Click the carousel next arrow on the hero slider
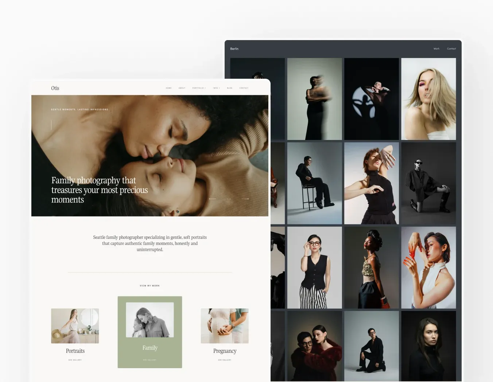 (245, 199)
